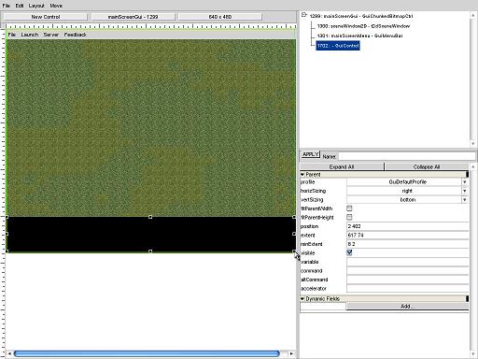Open the Launch menu in the preview
The height and width of the screenshot is (359, 478).
pyautogui.click(x=30, y=35)
